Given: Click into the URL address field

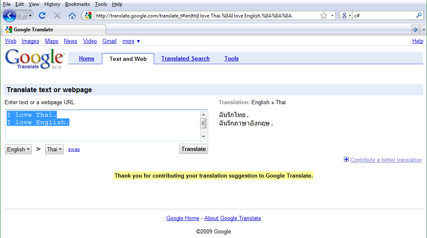Looking at the screenshot, I should pyautogui.click(x=207, y=16).
